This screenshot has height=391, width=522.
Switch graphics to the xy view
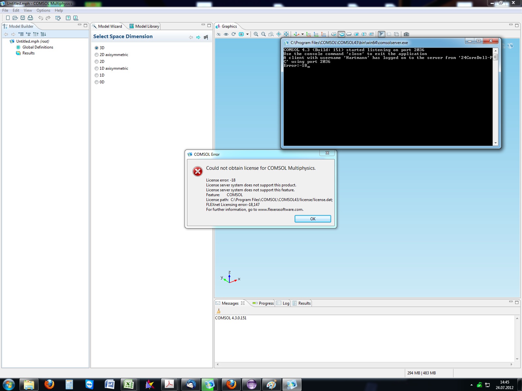(x=309, y=34)
